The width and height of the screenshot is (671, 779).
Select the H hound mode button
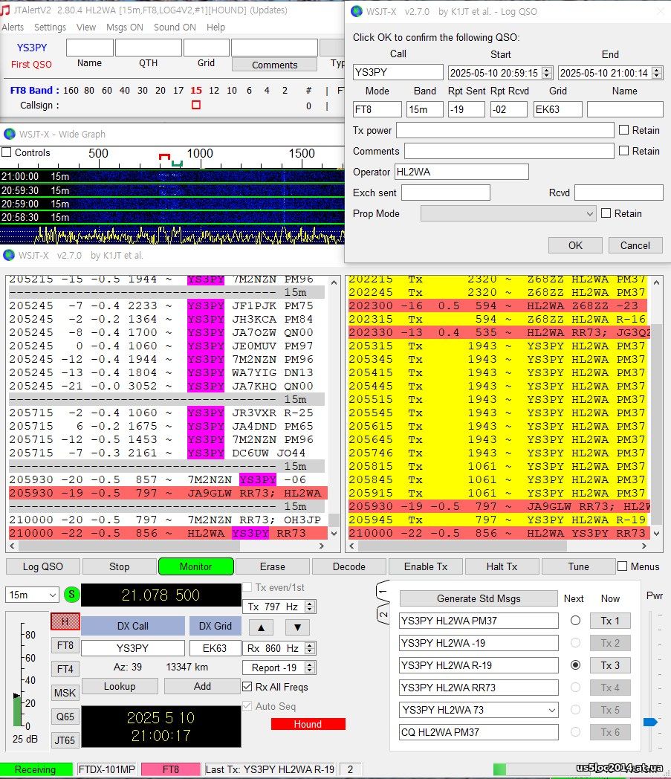tap(65, 621)
